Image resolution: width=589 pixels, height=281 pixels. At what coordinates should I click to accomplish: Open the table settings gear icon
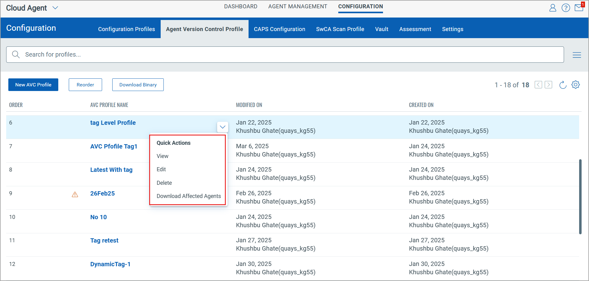(x=575, y=85)
